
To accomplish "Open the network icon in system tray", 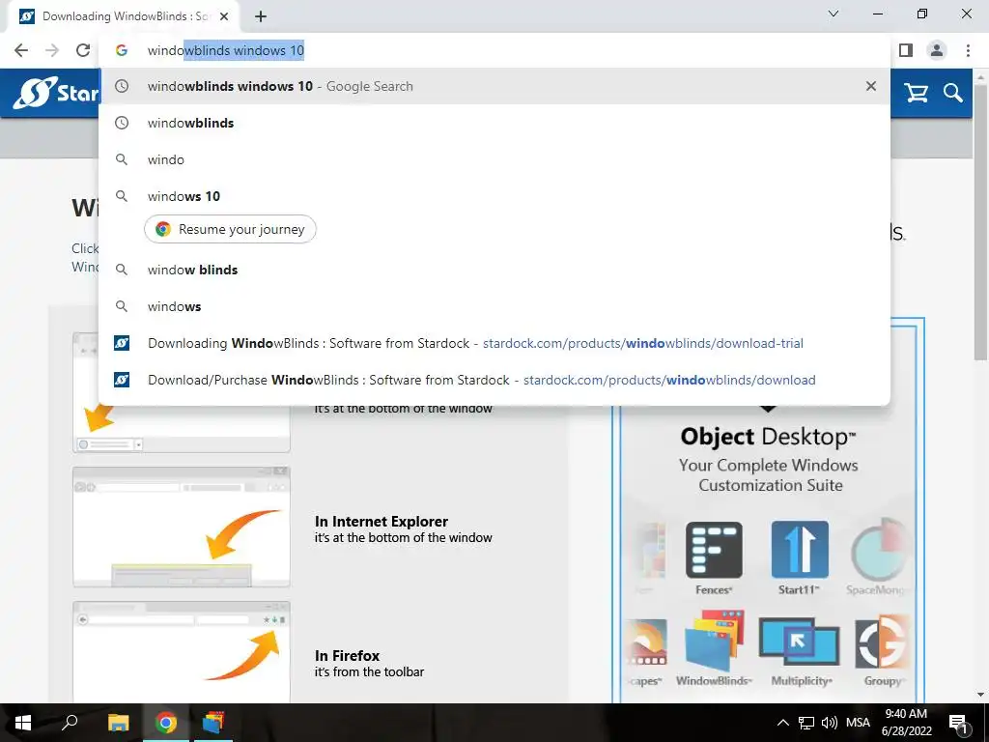I will pos(806,723).
